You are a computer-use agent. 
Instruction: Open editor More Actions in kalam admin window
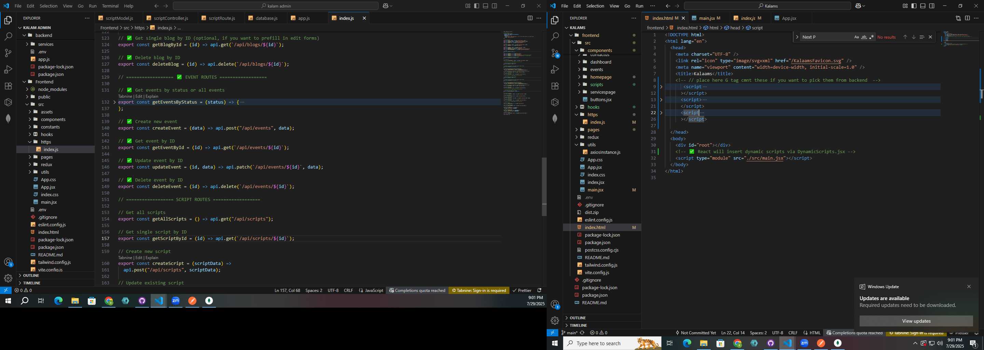539,18
